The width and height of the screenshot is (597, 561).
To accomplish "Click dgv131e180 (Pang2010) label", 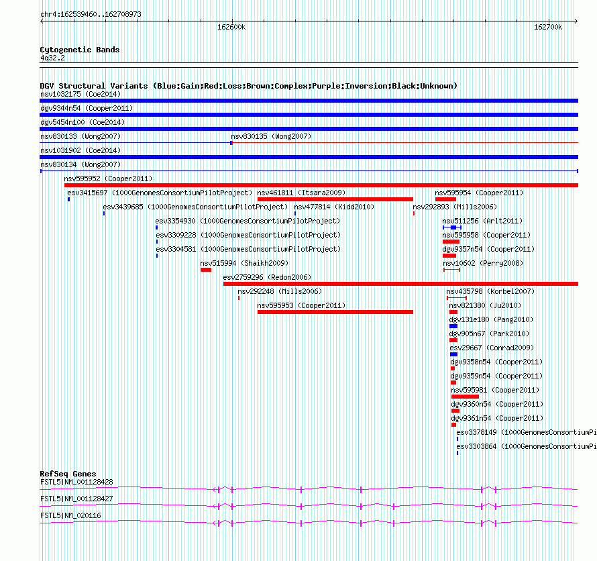I will (x=491, y=319).
